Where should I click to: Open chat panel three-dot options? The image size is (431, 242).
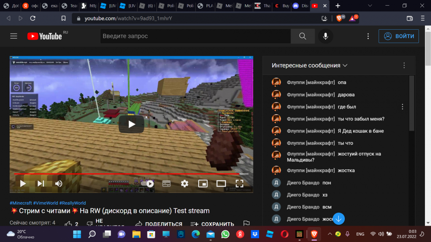click(x=404, y=65)
